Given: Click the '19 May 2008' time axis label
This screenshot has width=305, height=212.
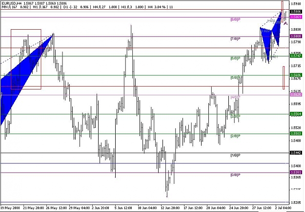Looking at the screenshot, I should click(x=10, y=208).
